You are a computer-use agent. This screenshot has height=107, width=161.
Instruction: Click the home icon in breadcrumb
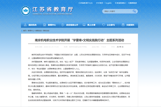click(x=22, y=31)
